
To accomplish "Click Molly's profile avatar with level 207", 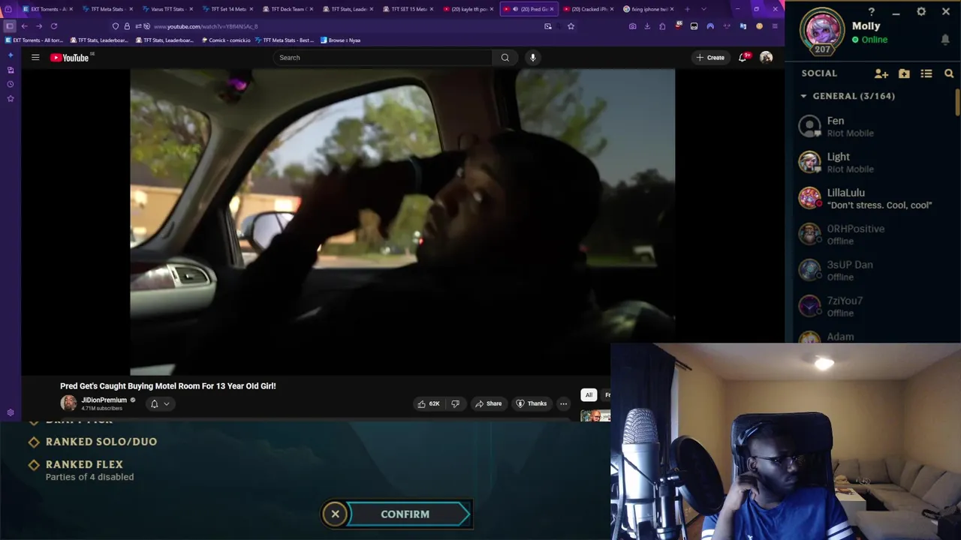I will (x=823, y=31).
